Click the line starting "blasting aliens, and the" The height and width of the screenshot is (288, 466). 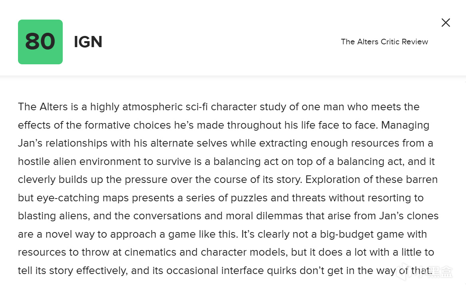pyautogui.click(x=228, y=216)
